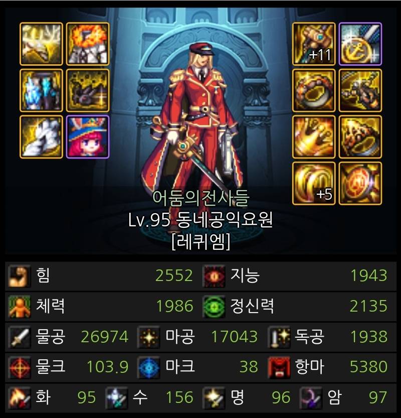Click the guild name 어둠의전사들
The image size is (401, 418).
coord(200,198)
